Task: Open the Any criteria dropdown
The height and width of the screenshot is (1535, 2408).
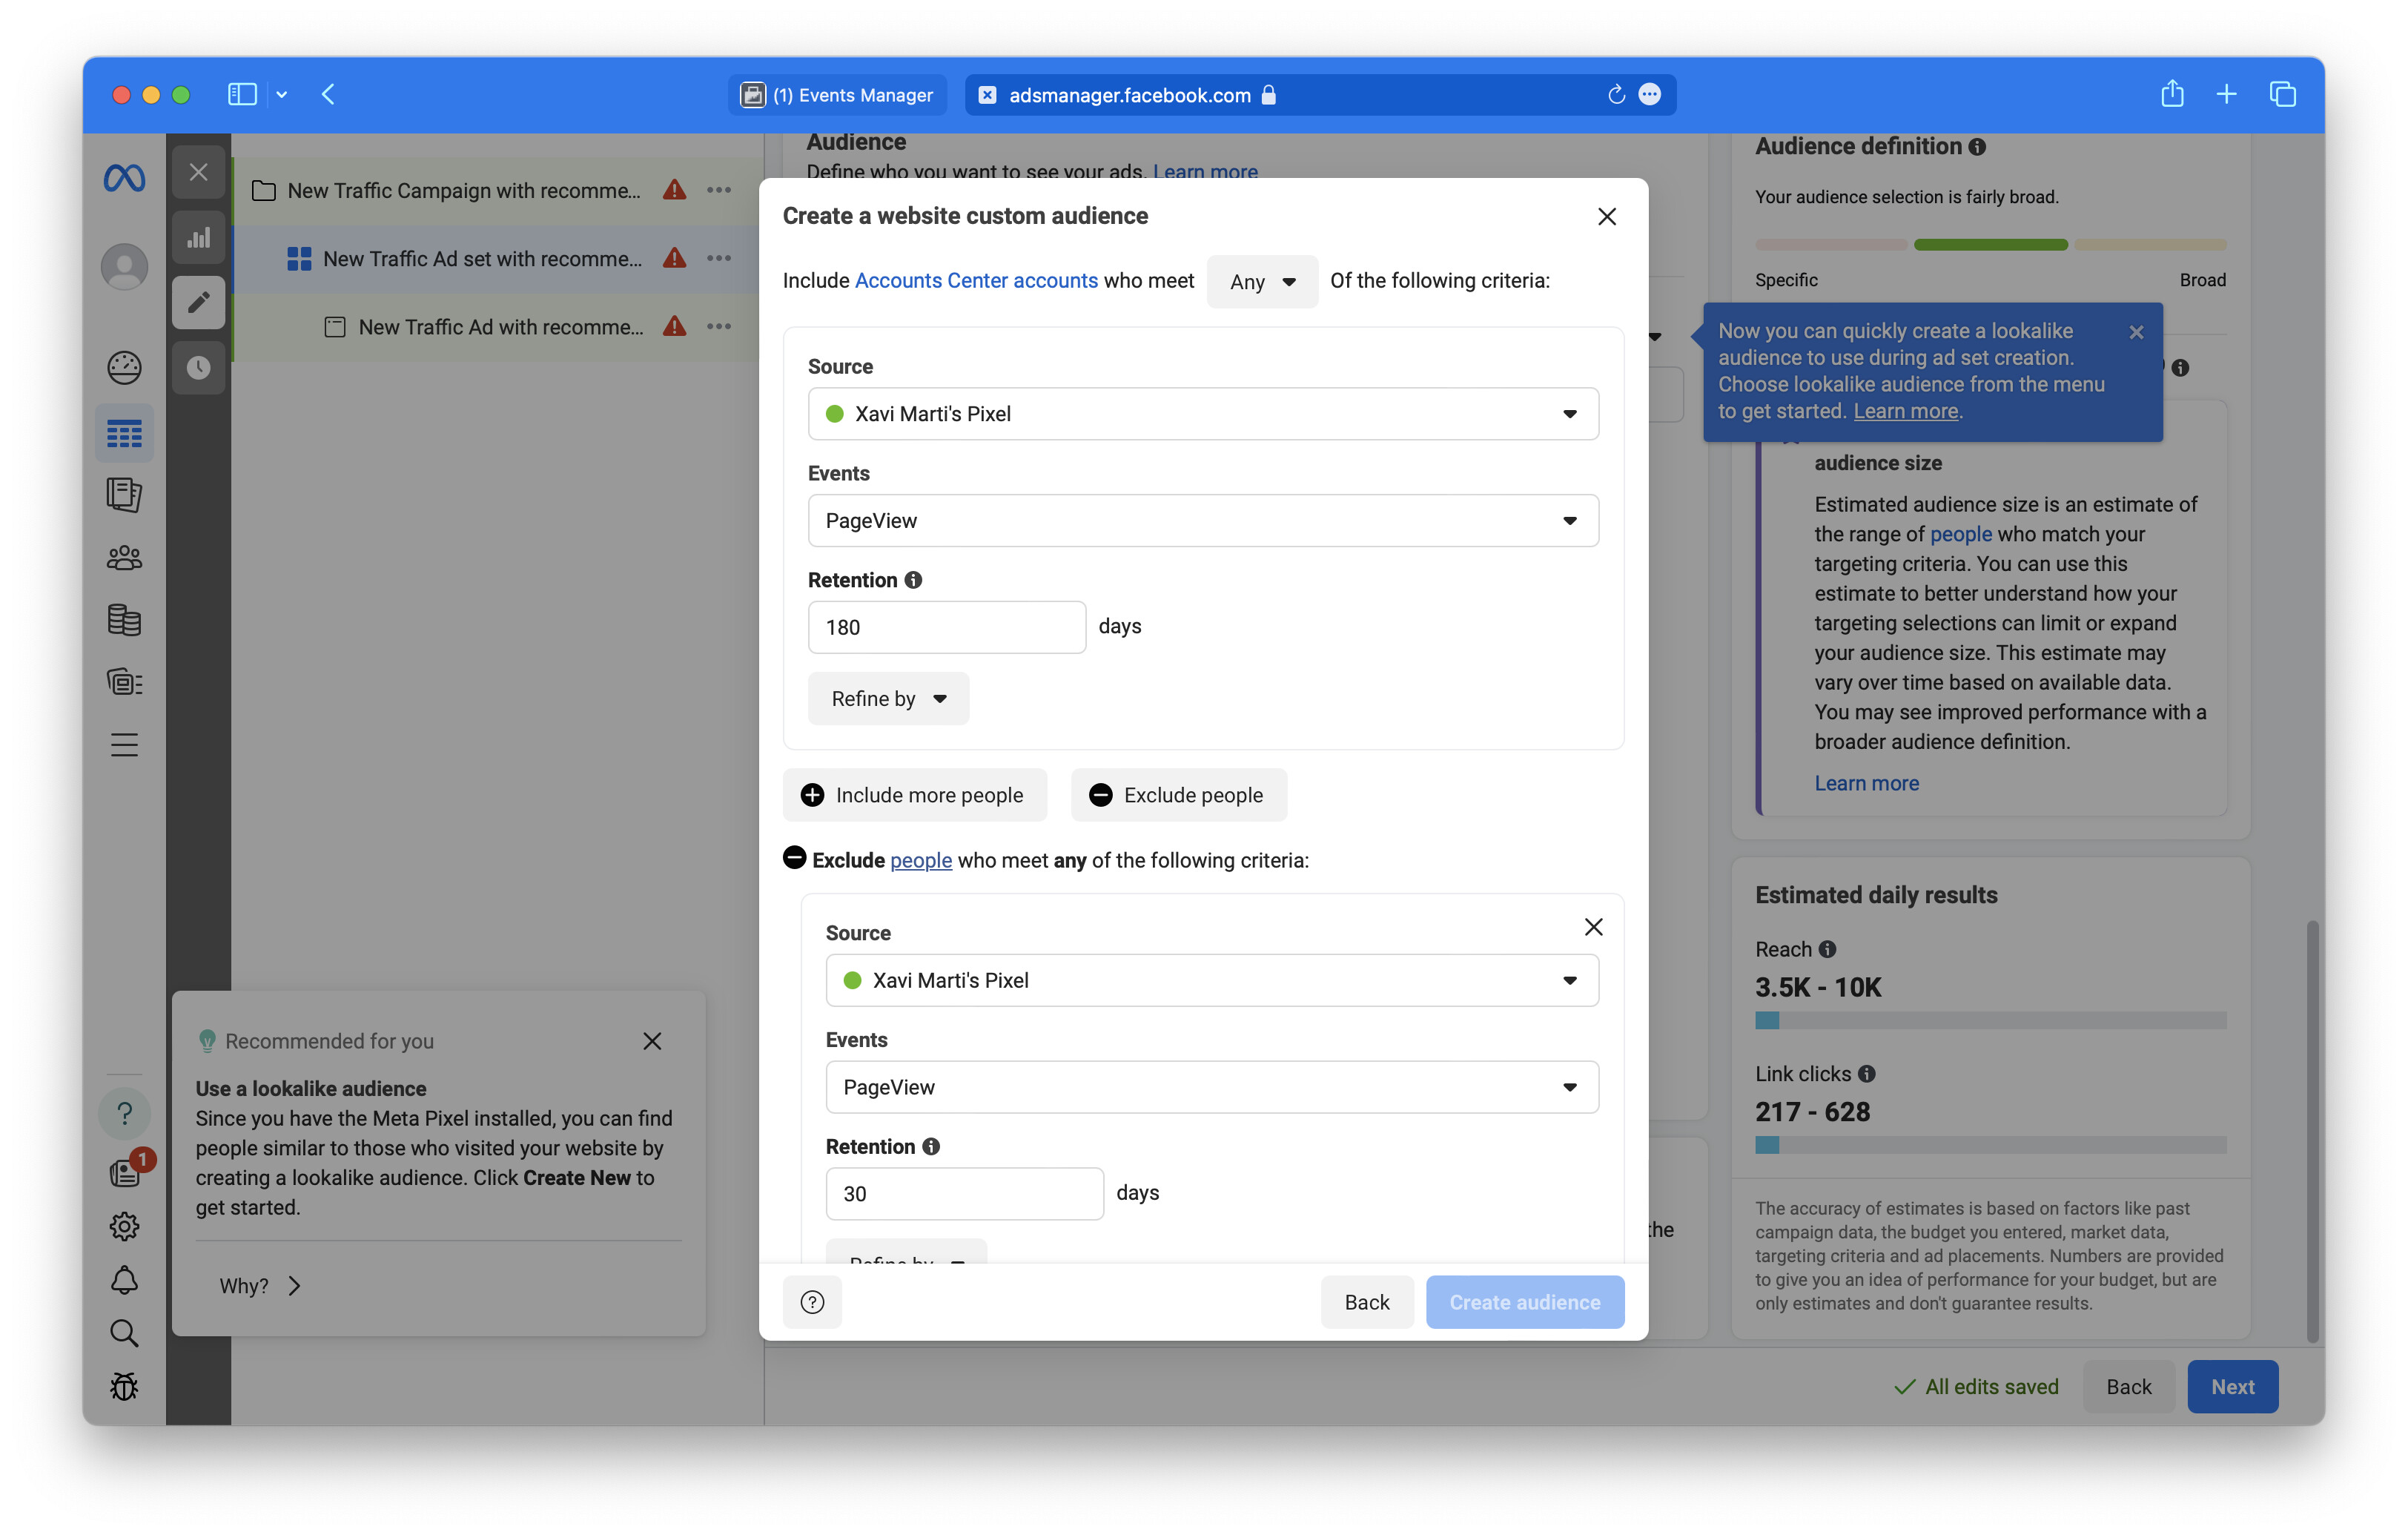Action: coord(1261,281)
